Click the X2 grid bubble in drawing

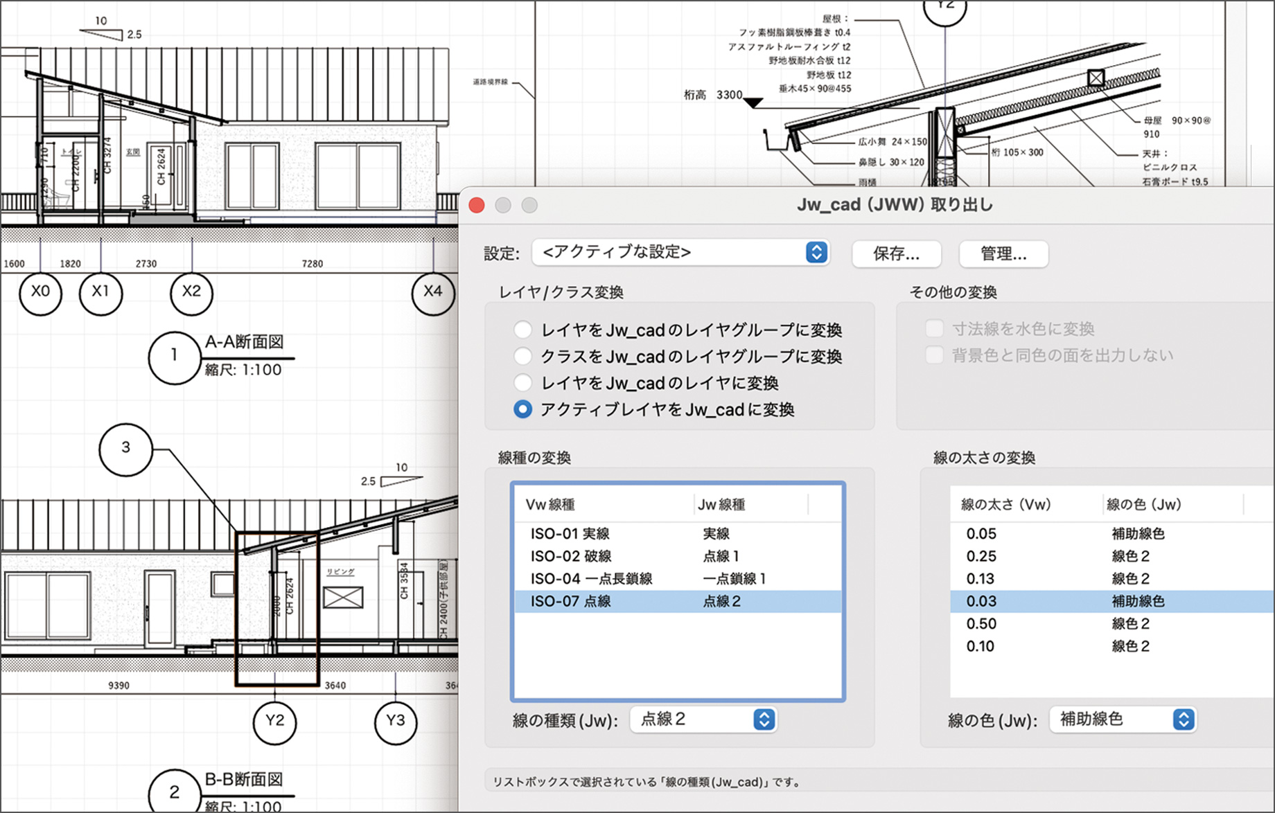[x=191, y=294]
